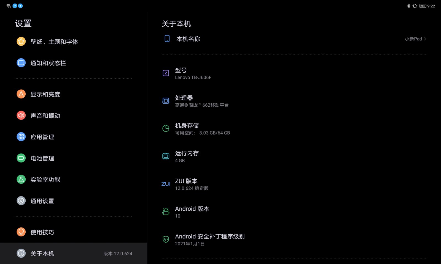The image size is (441, 264).
Task: Click the 9:22 clock in status bar
Action: point(431,6)
